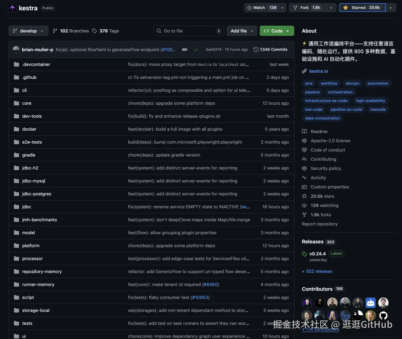Click the fork icon beside 1.8k forks
This screenshot has width=402, height=339.
click(x=304, y=215)
